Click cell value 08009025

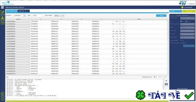[x=34, y=24]
